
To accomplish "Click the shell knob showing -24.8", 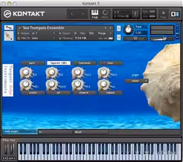I will coord(52,84).
